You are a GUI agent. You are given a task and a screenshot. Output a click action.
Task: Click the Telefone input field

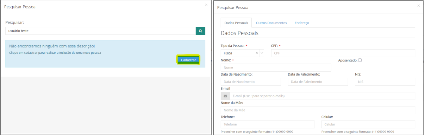pyautogui.click(x=268, y=124)
